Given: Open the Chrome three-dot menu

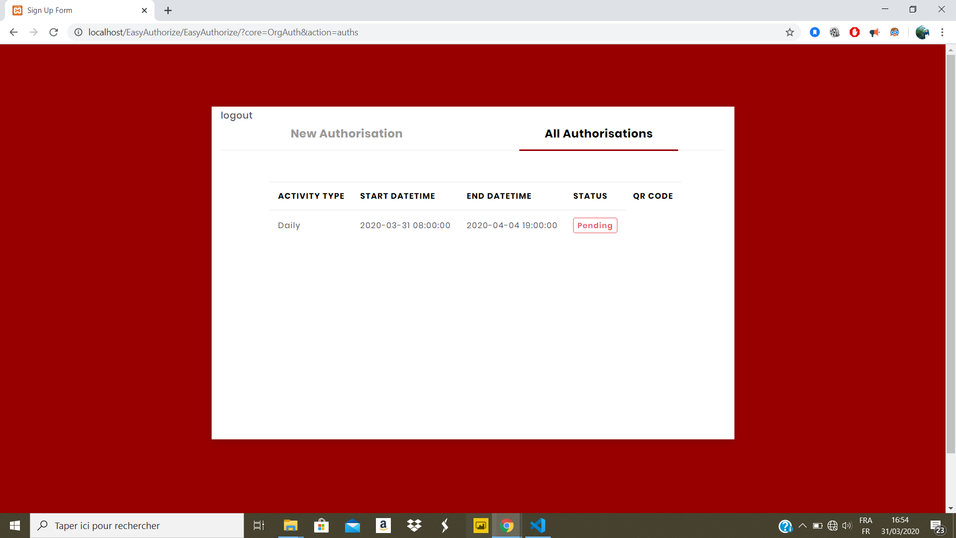Looking at the screenshot, I should point(942,32).
